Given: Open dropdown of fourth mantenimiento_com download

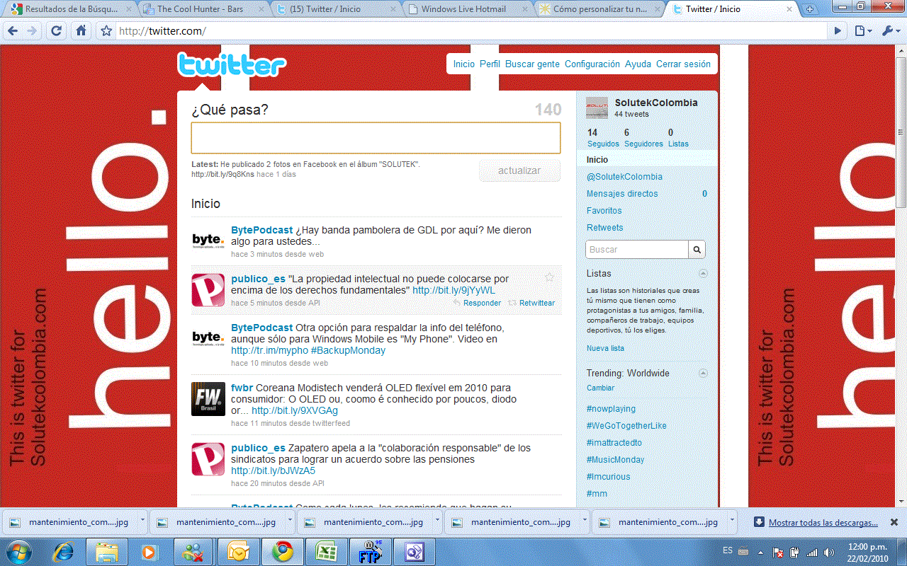Looking at the screenshot, I should (585, 519).
